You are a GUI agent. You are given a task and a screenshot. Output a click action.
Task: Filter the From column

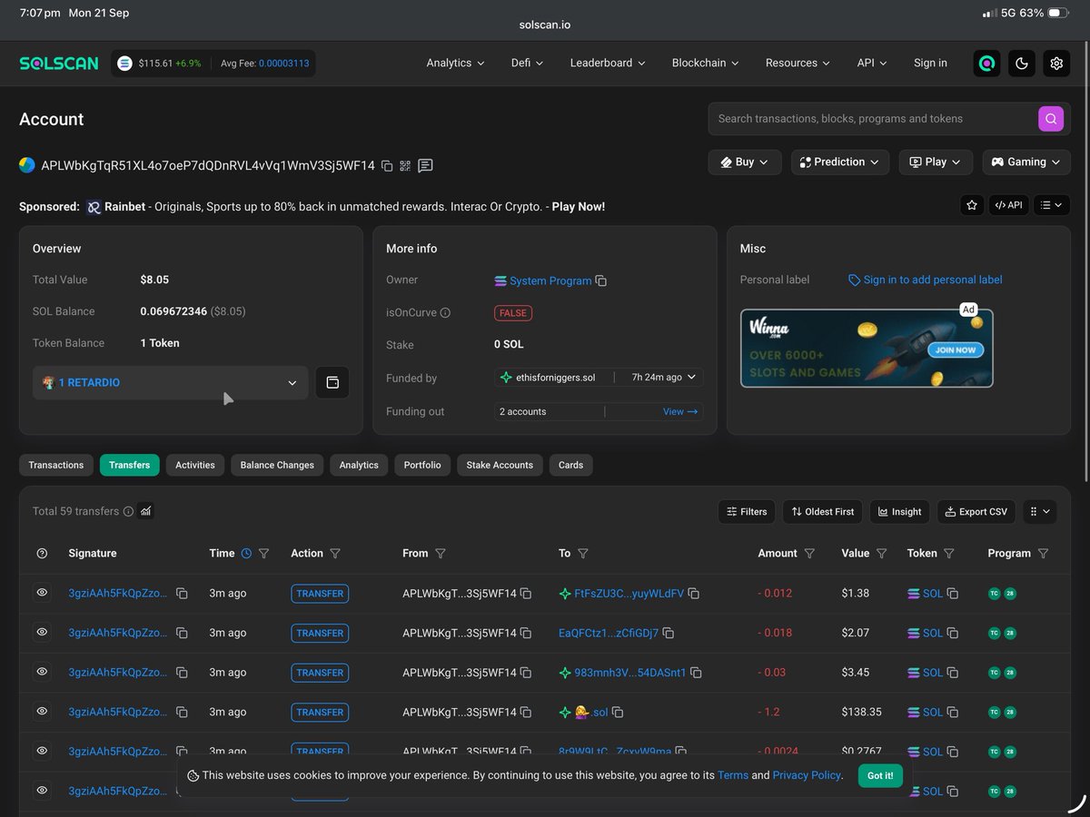pyautogui.click(x=441, y=554)
